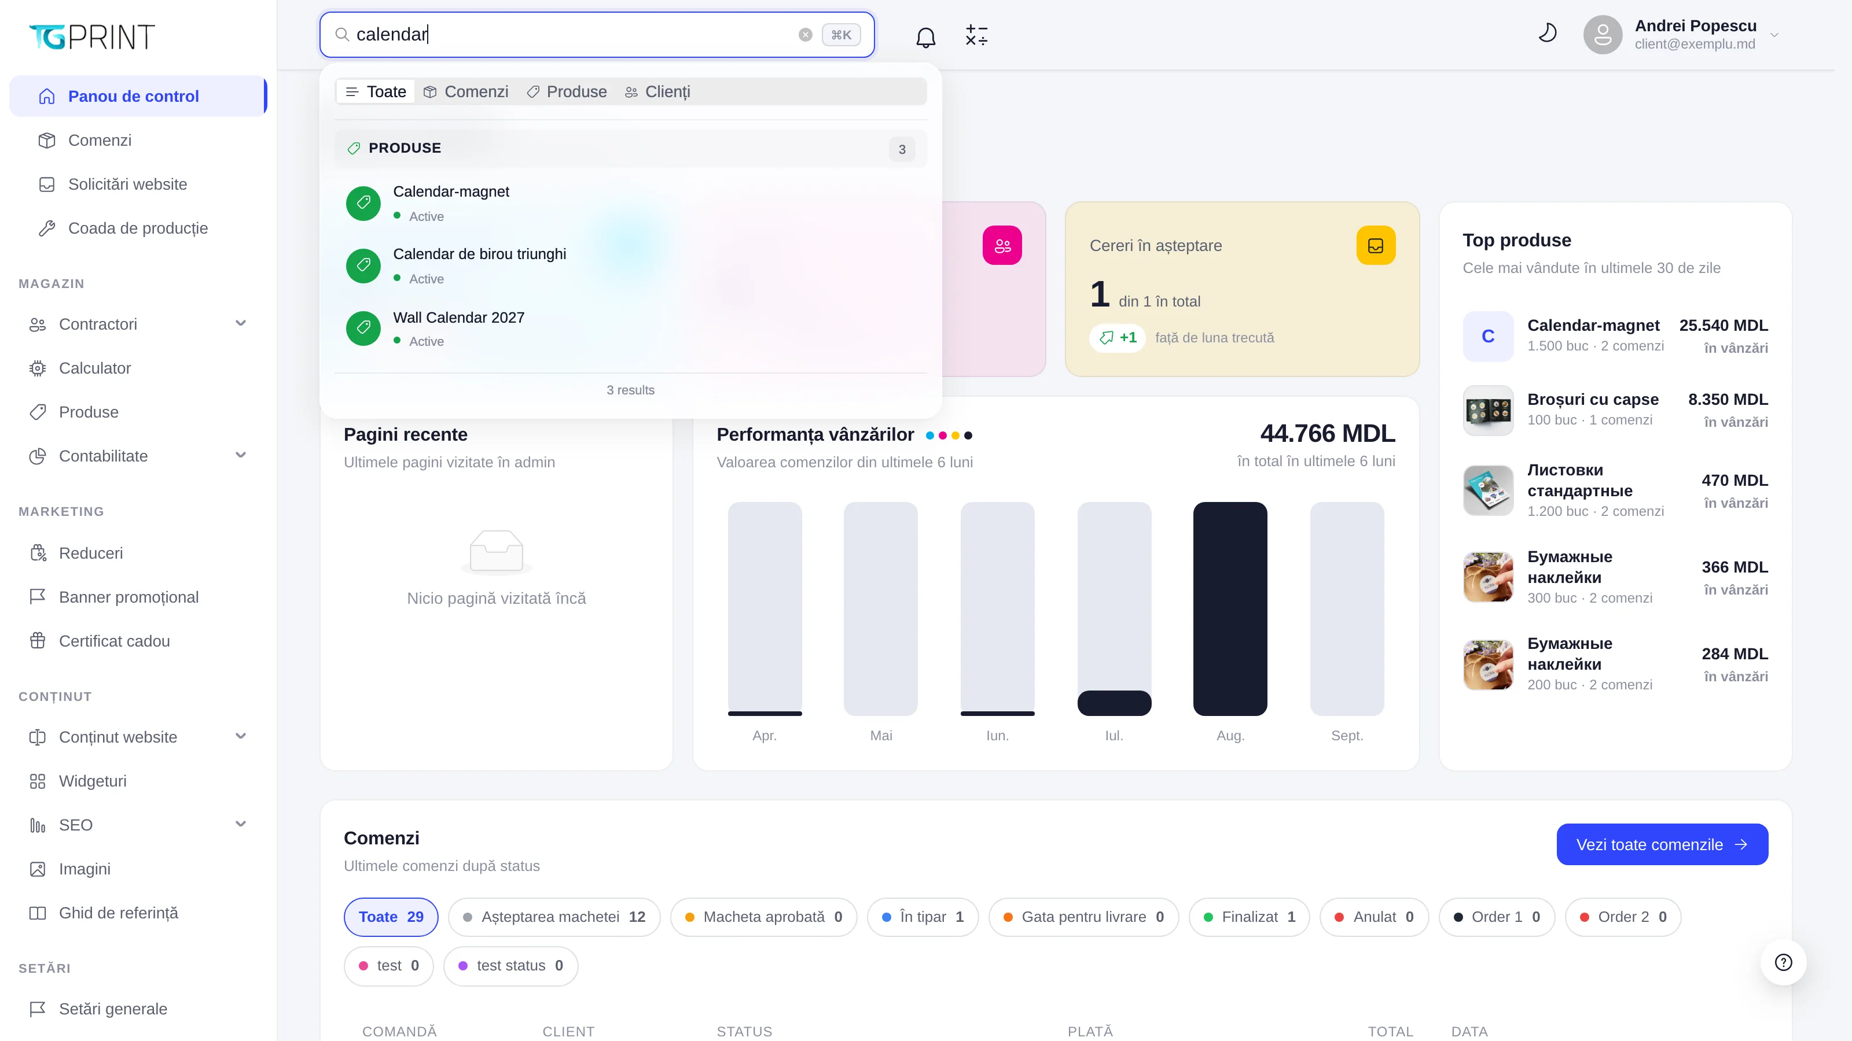Select the Calendar-magnet search result
This screenshot has width=1852, height=1041.
[630, 204]
